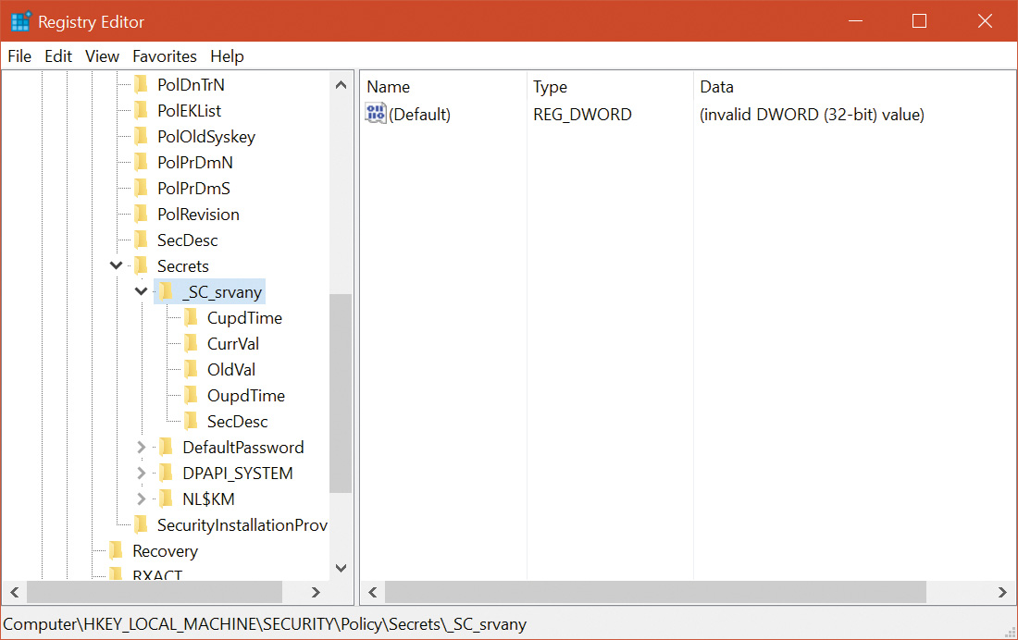Open the Favorites menu
Screen dimensions: 1018x640
click(x=165, y=56)
